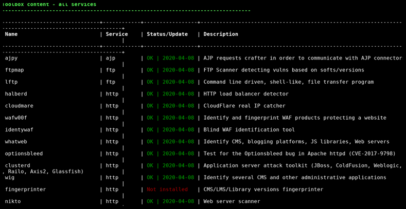Select the whatweb tool name
Screen dimensions: 406x209
[16, 142]
